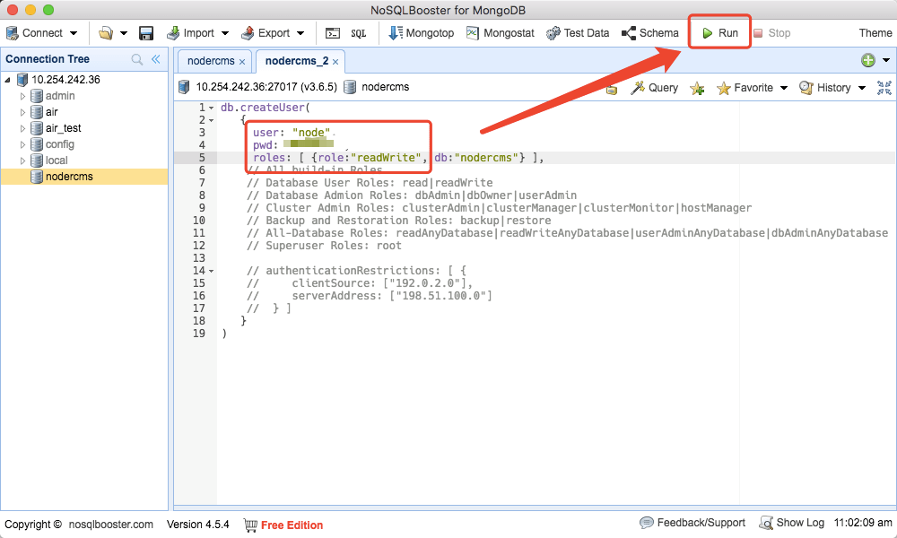Open the Favorite menu
The image size is (897, 538).
pyautogui.click(x=745, y=88)
